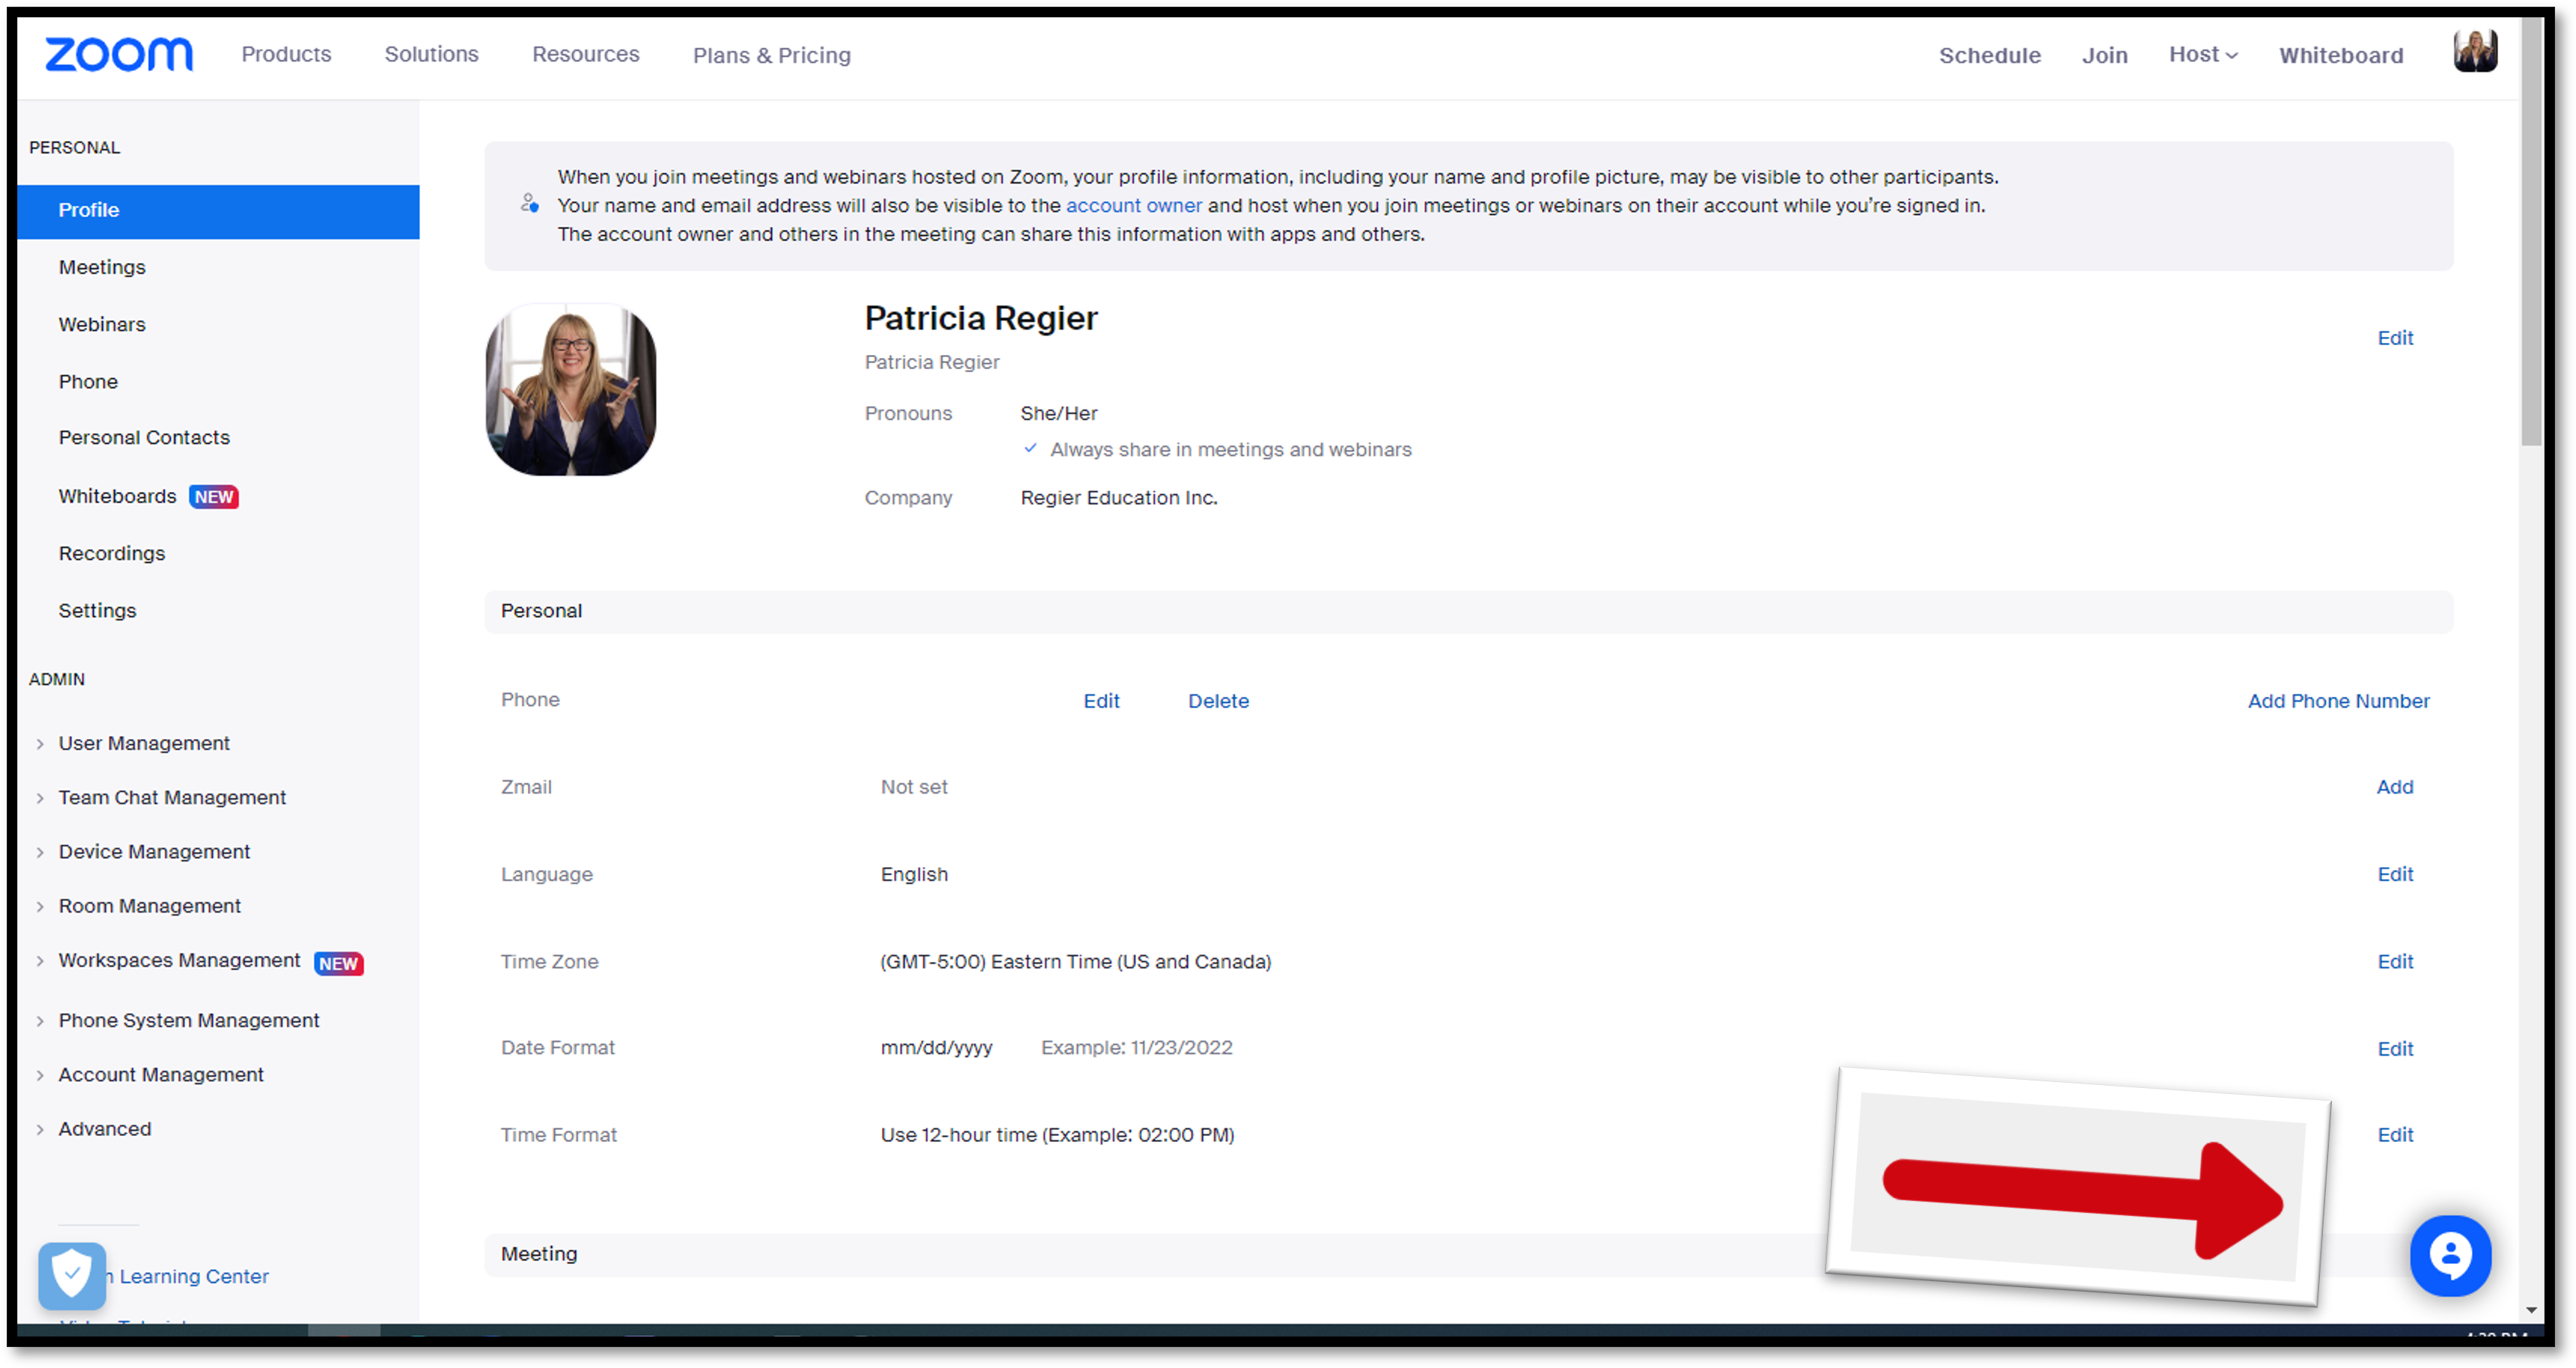Click the profile visibility info icon
Image resolution: width=2576 pixels, height=1368 pixels.
[529, 204]
